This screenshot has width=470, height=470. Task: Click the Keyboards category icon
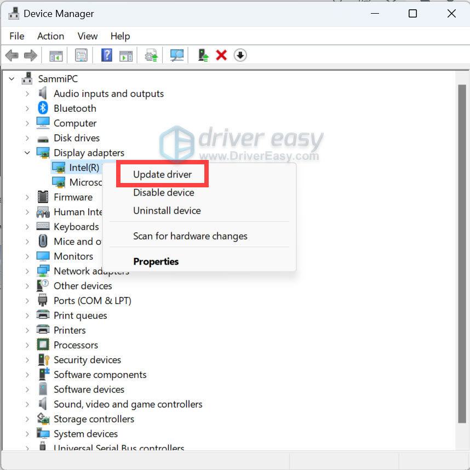43,226
